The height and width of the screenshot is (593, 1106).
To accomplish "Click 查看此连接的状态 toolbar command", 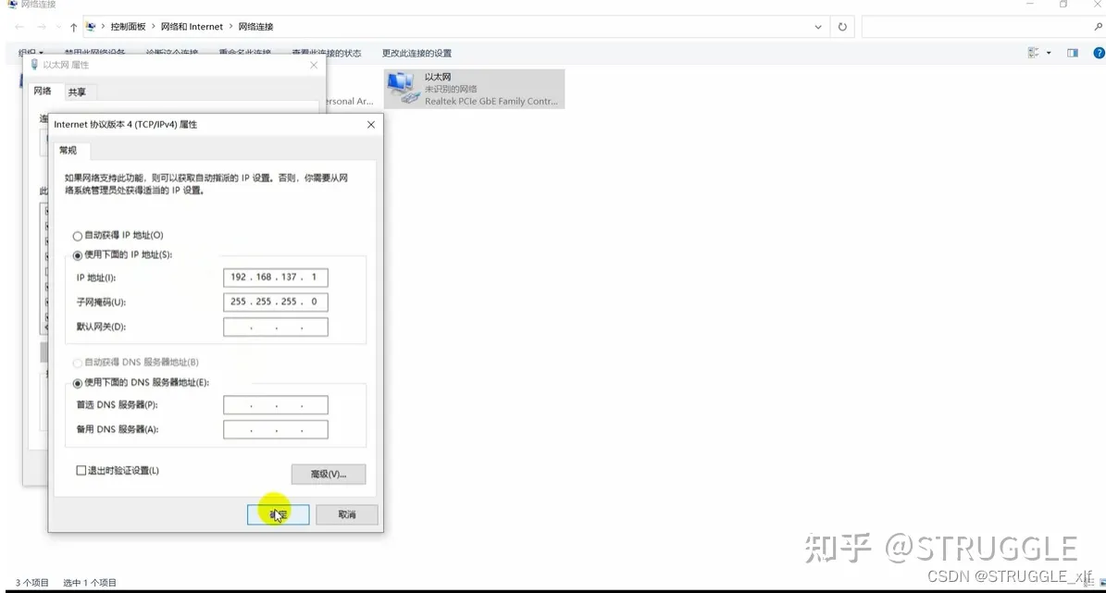I will pyautogui.click(x=327, y=54).
